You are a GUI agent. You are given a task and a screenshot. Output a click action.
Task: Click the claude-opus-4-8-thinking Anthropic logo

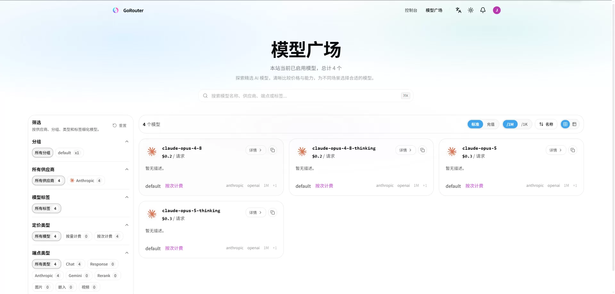[302, 151]
